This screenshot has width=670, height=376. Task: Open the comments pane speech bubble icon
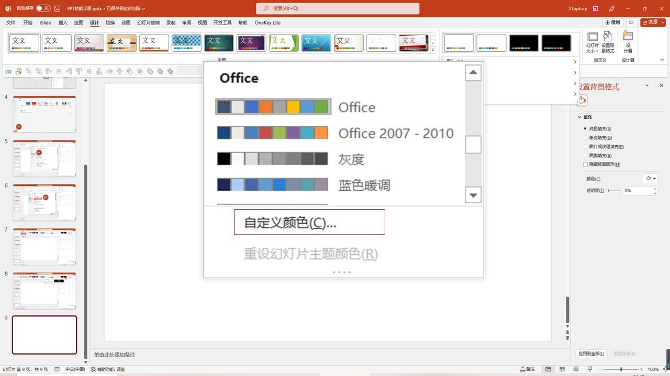coord(632,22)
